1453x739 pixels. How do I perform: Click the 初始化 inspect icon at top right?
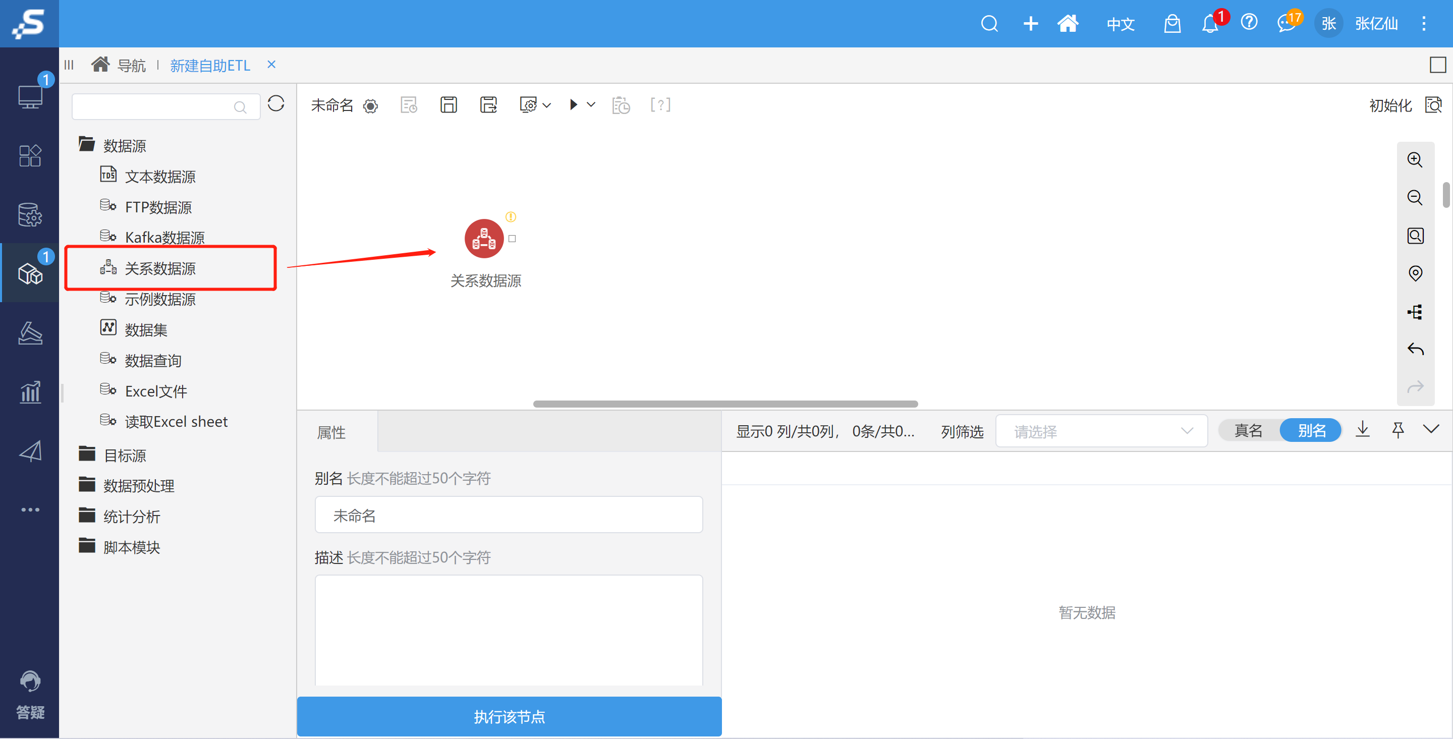click(1433, 105)
